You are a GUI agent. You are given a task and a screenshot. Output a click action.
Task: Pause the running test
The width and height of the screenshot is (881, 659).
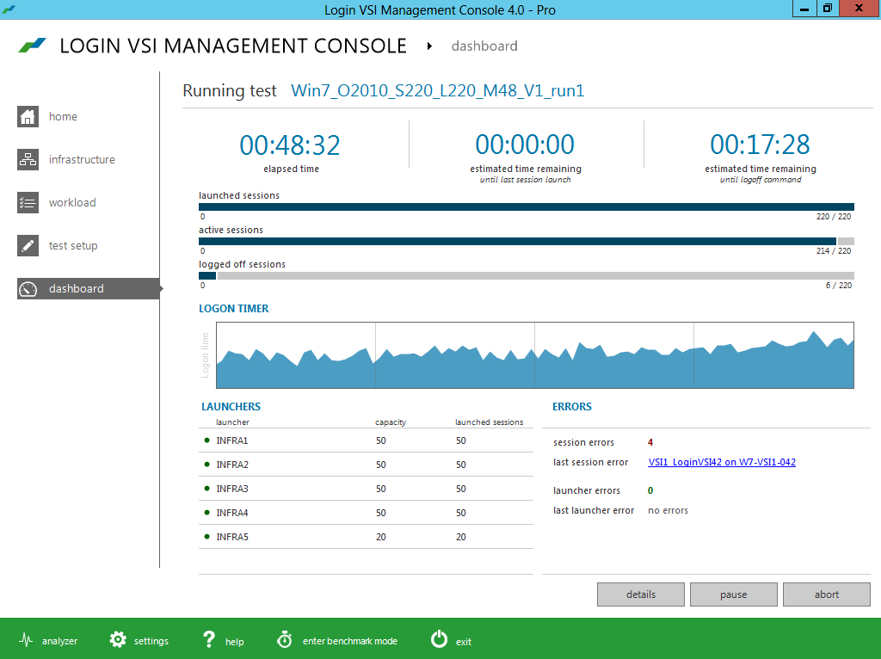(734, 594)
